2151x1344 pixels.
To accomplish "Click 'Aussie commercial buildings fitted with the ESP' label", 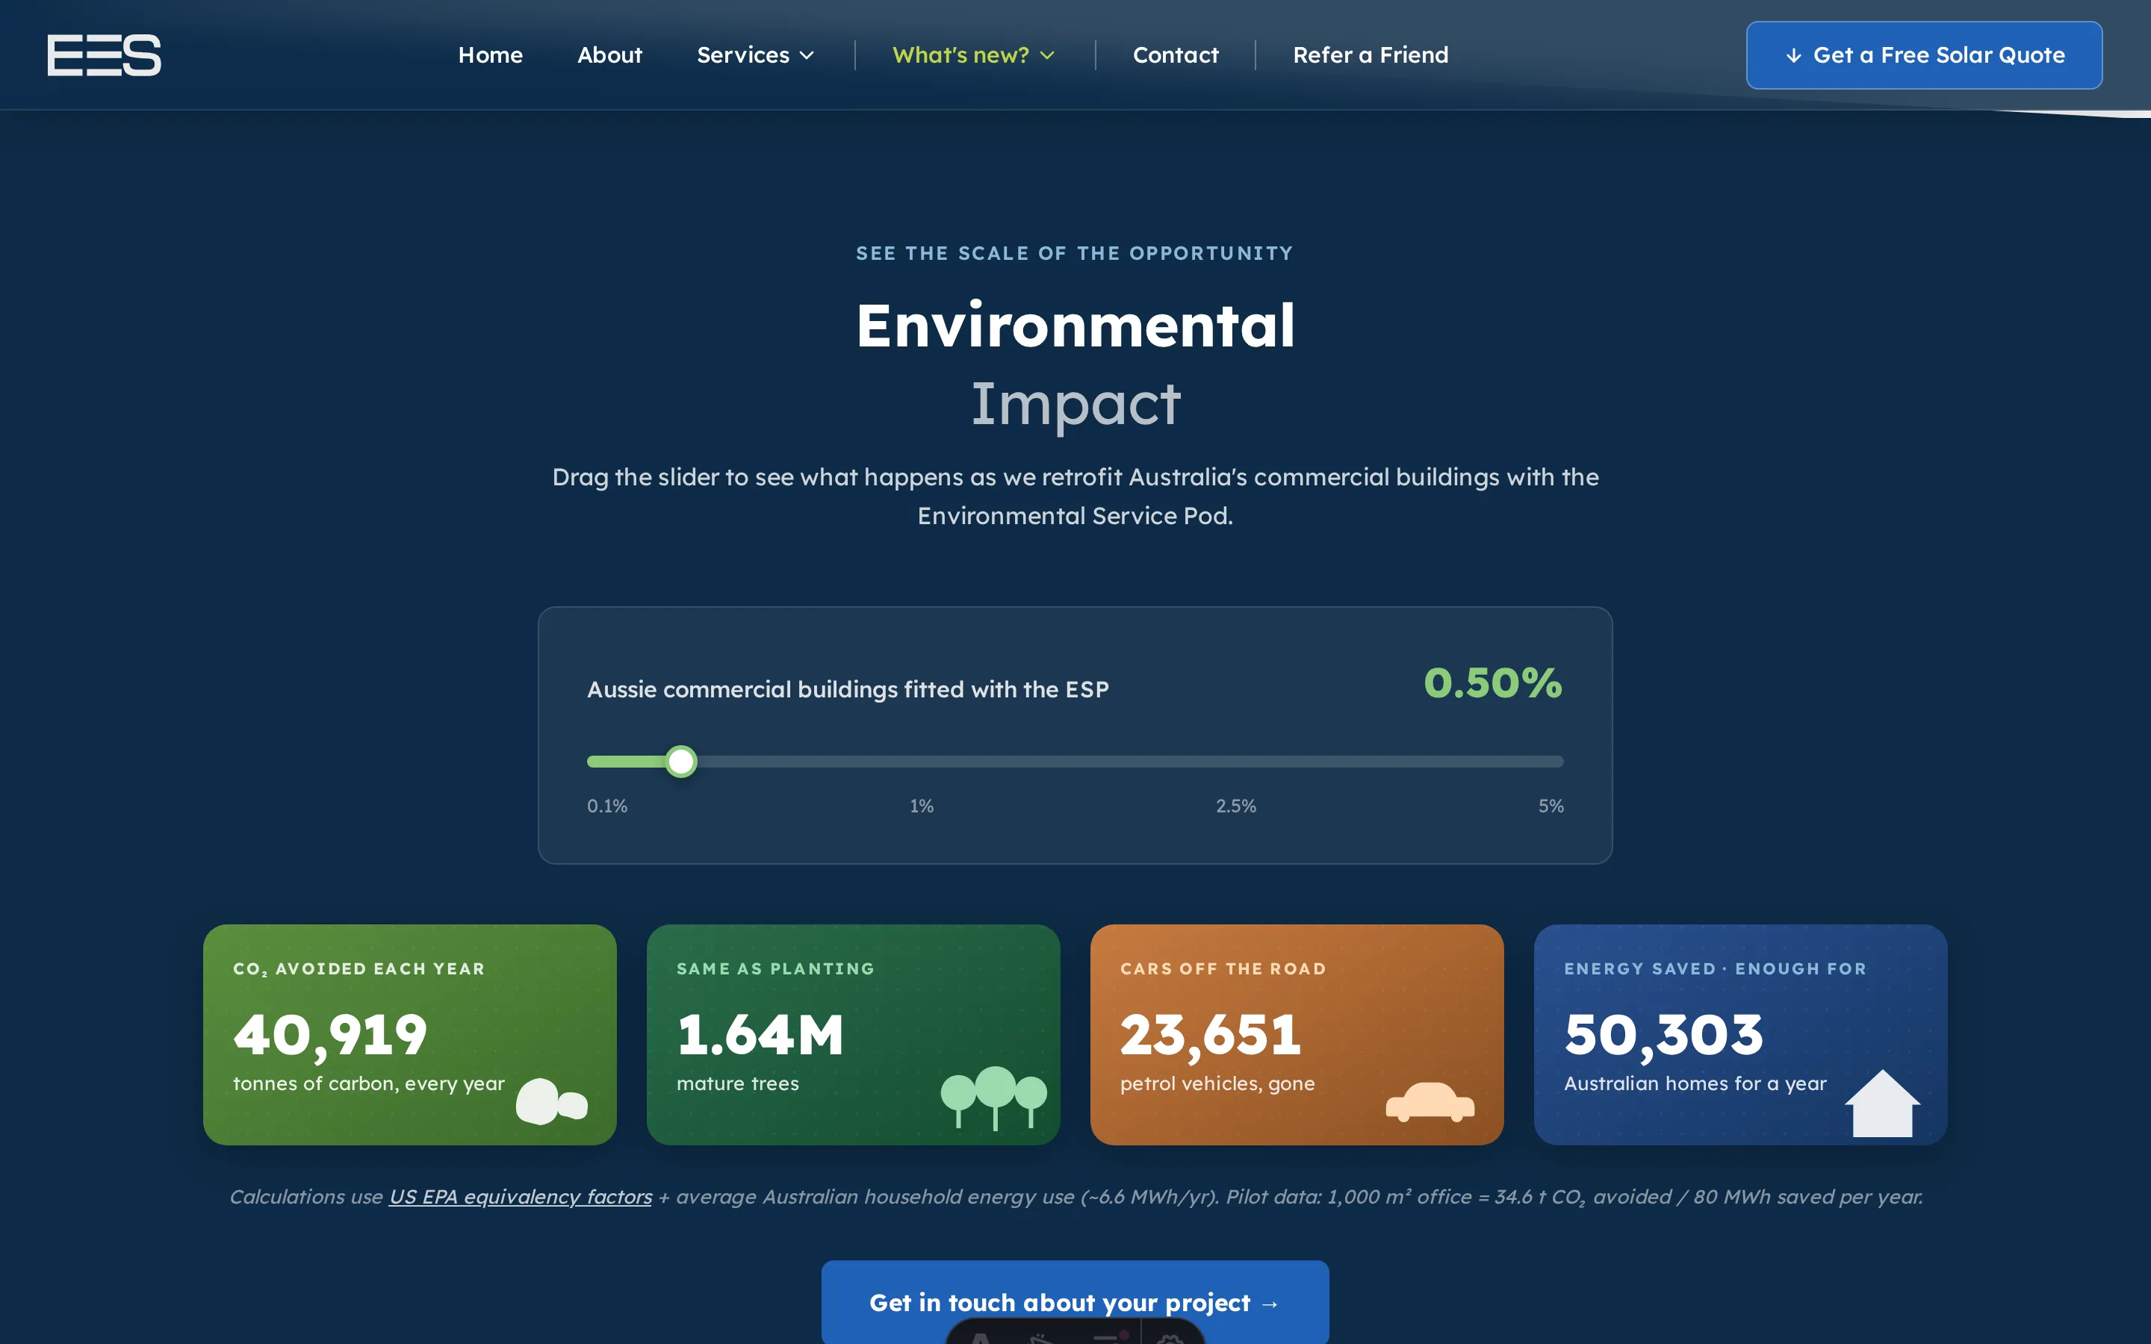I will tap(847, 689).
